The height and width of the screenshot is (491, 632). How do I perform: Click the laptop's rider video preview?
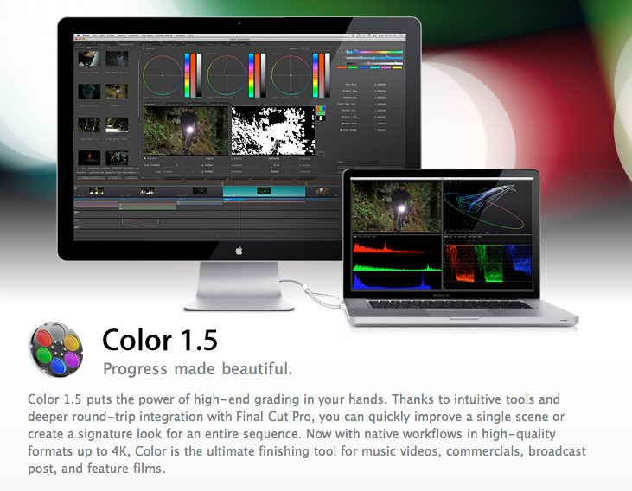pos(397,207)
